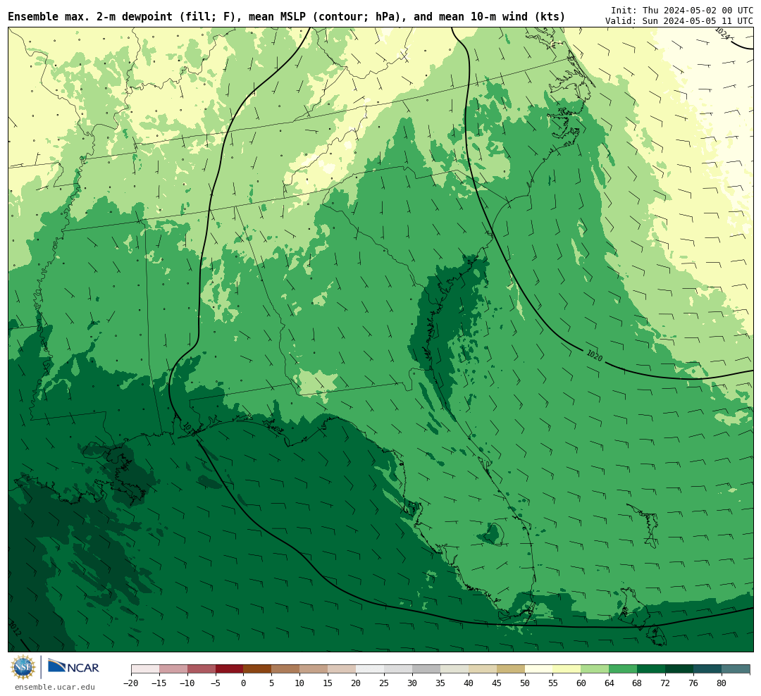The image size is (761, 696).
Task: Click the colorbar tick label '−20'
Action: tap(131, 683)
